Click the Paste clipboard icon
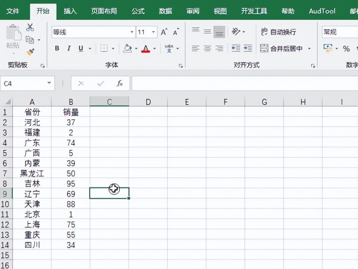 coord(13,33)
